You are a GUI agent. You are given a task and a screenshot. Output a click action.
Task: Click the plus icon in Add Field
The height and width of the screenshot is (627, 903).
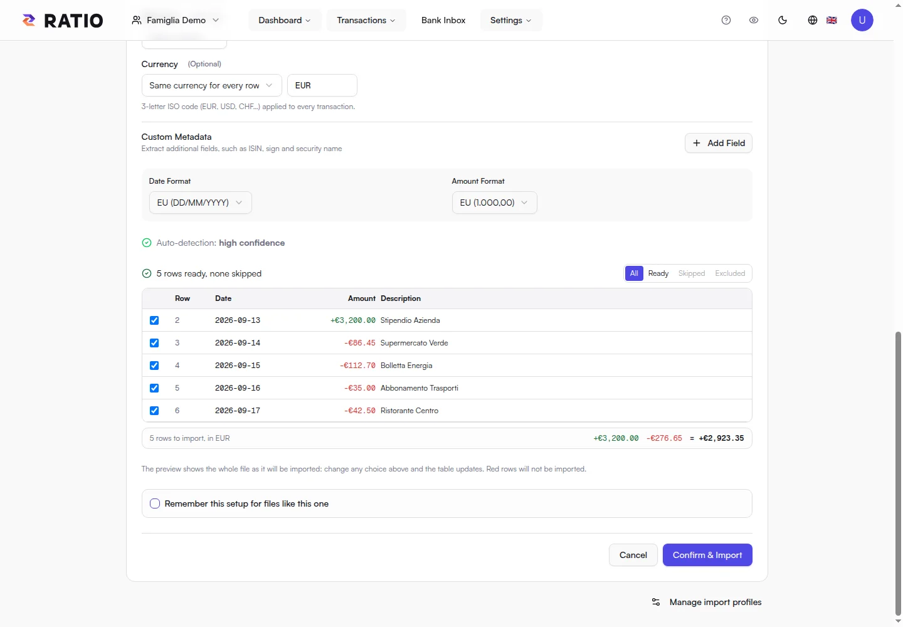point(697,143)
